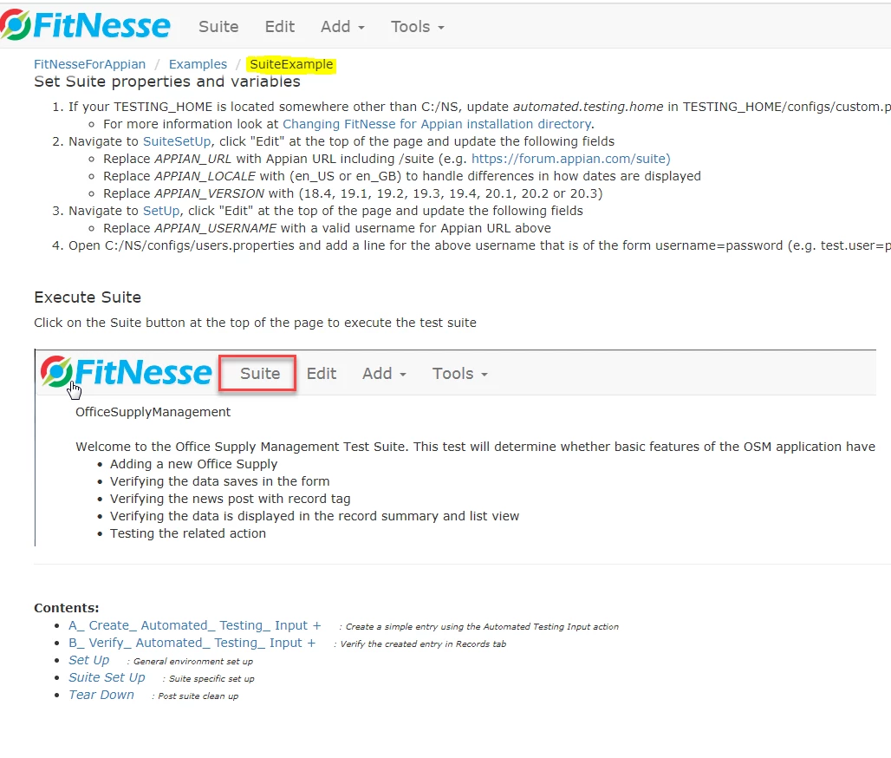Open Edit in the top navbar
The width and height of the screenshot is (891, 758).
coord(280,27)
